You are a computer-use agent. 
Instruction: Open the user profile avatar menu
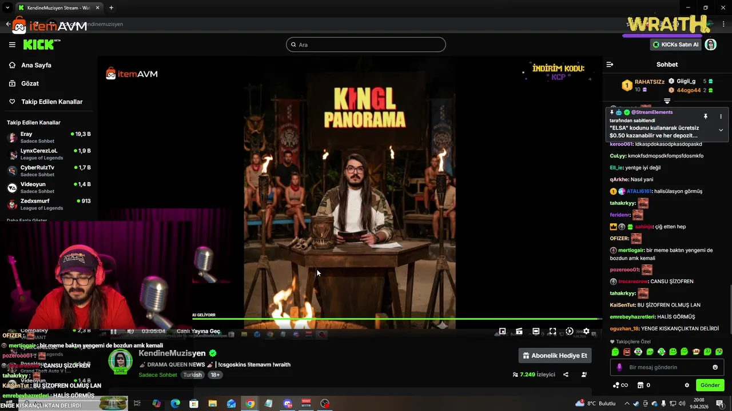[x=711, y=45]
